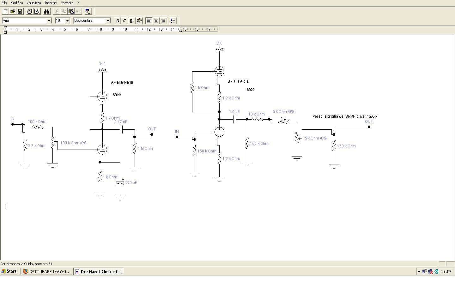Viewport: 455px width, 284px height.
Task: Open the Formato menu
Action: click(x=67, y=3)
